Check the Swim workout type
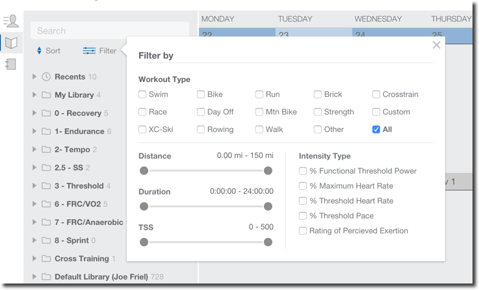Image resolution: width=479 pixels, height=290 pixels. [142, 94]
